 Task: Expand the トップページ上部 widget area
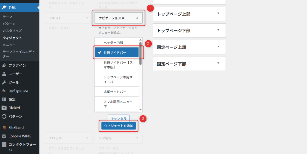point(218,13)
